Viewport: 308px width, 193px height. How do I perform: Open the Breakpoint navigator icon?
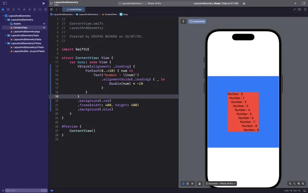40,10
